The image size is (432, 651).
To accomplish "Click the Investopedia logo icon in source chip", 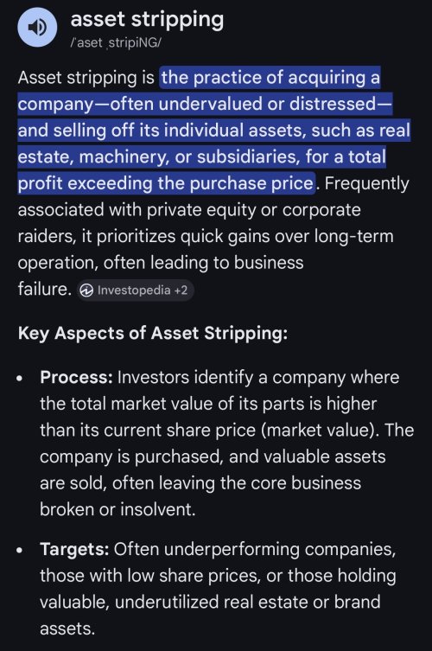I will point(86,290).
